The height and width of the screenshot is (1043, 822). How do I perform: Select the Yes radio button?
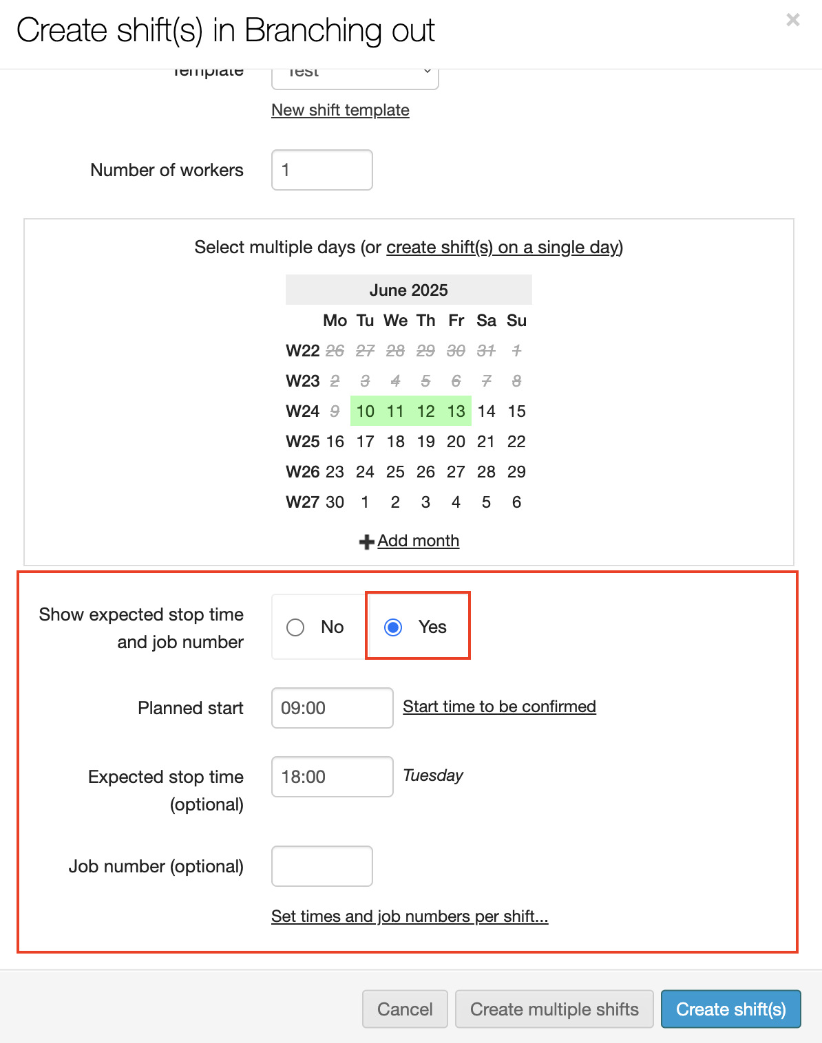coord(393,627)
